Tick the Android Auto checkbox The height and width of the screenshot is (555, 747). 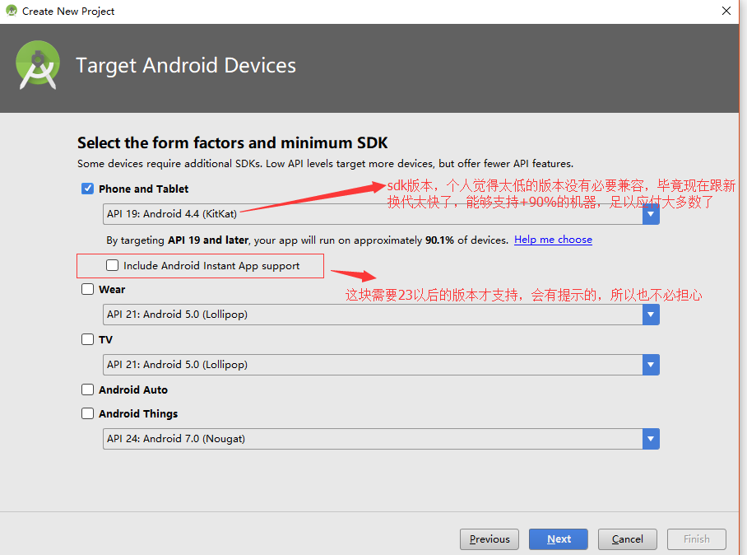coord(88,390)
